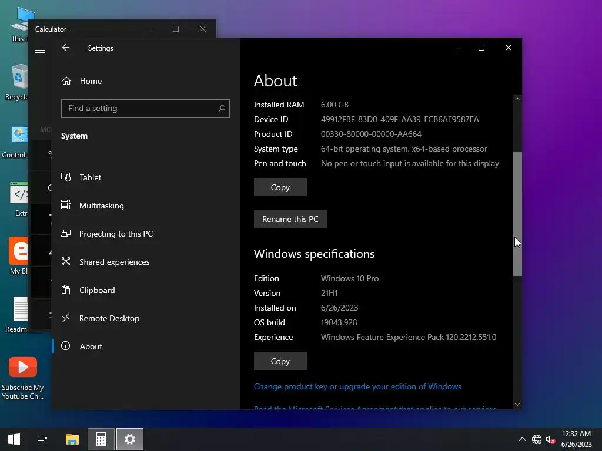Select the My Blog desktop shortcut
Image resolution: width=602 pixels, height=451 pixels.
point(18,256)
